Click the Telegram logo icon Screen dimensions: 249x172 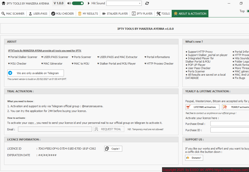pos(10,73)
